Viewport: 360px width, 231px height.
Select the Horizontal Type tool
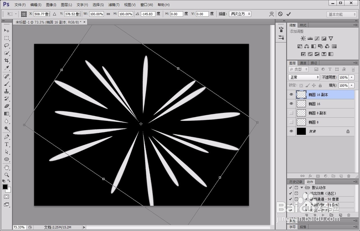click(6, 144)
